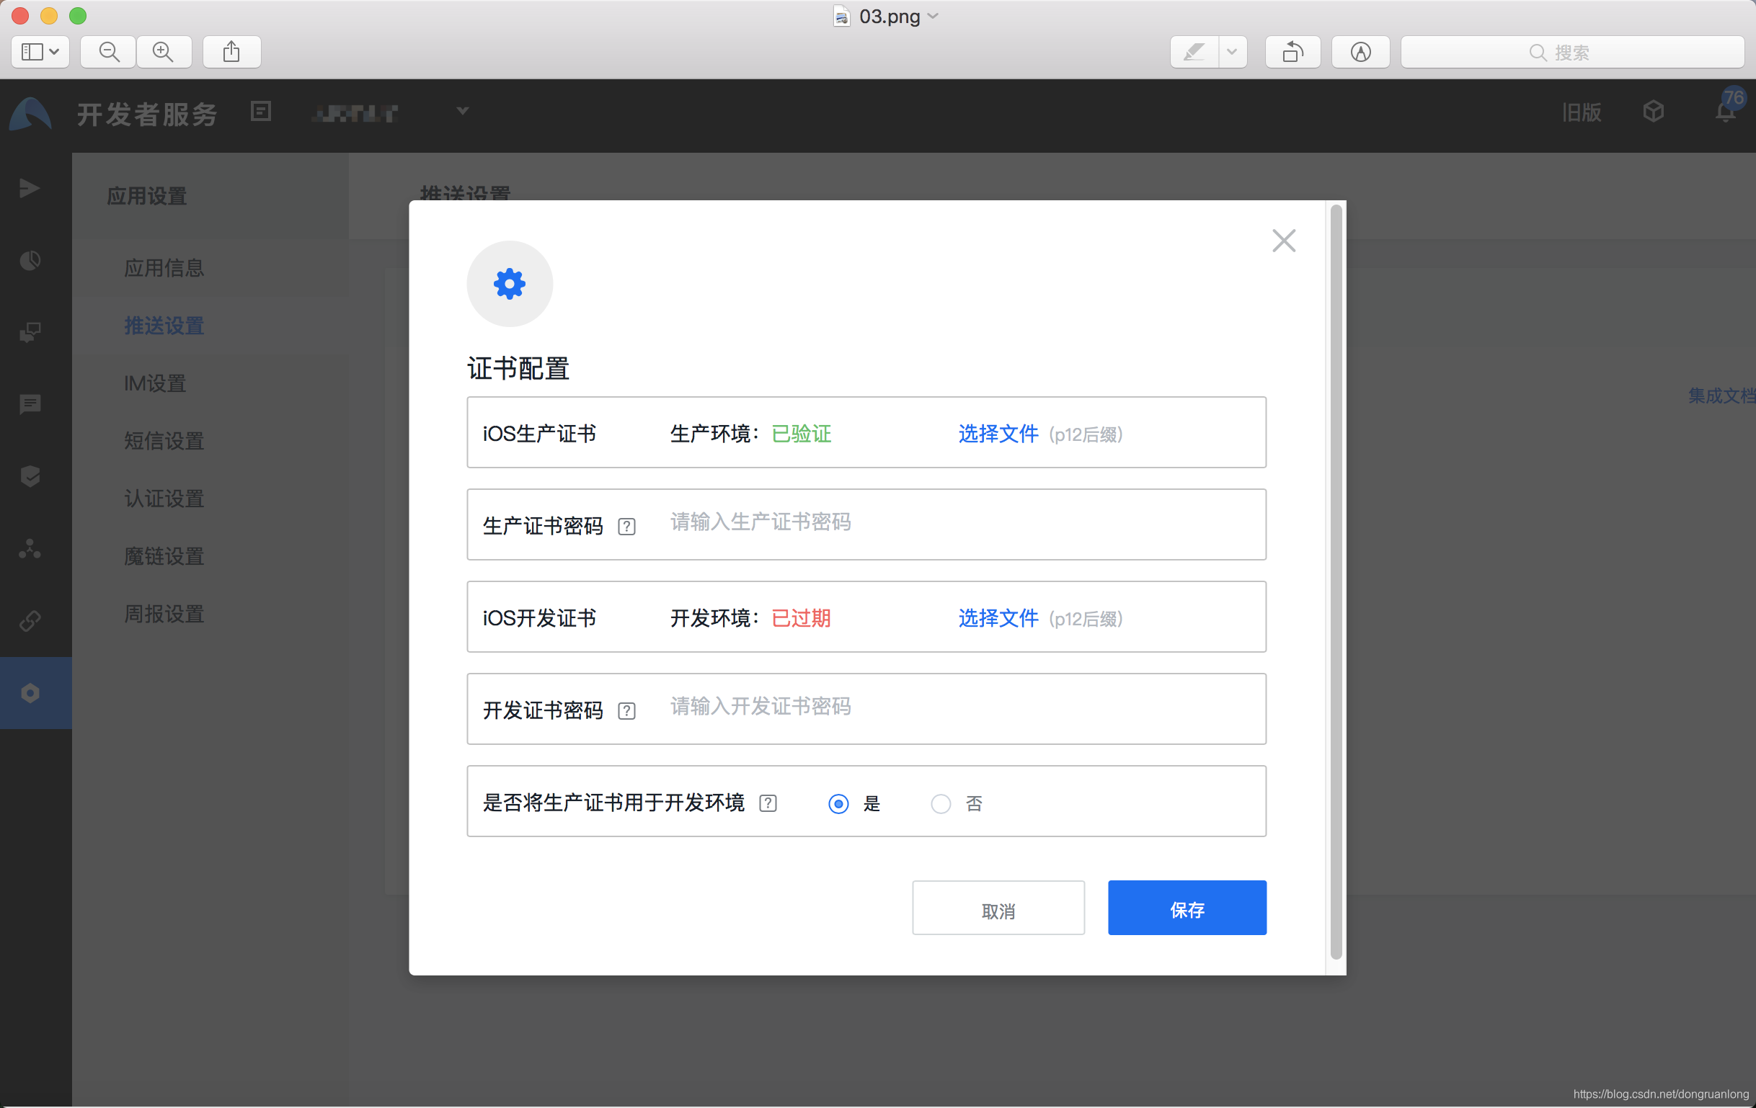The width and height of the screenshot is (1756, 1108).
Task: Click the zoom out magnifier icon
Action: point(109,52)
